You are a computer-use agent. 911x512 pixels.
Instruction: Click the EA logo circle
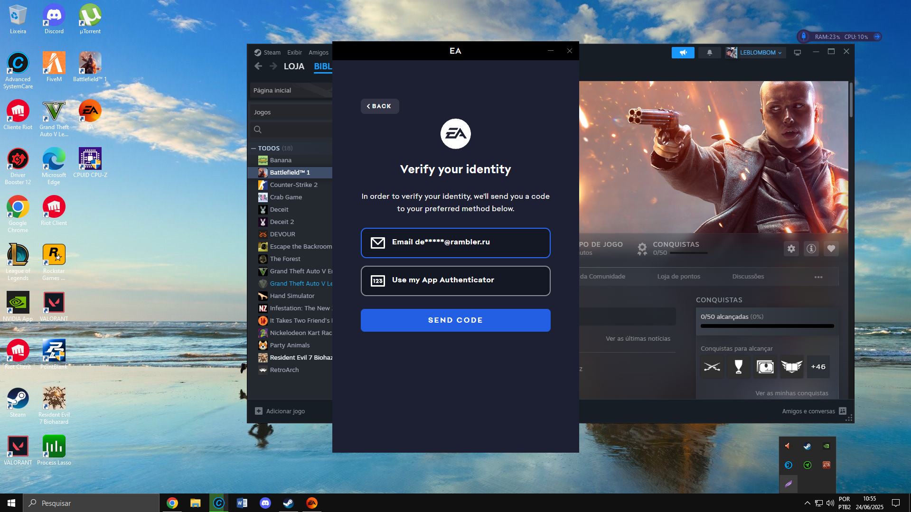click(455, 134)
